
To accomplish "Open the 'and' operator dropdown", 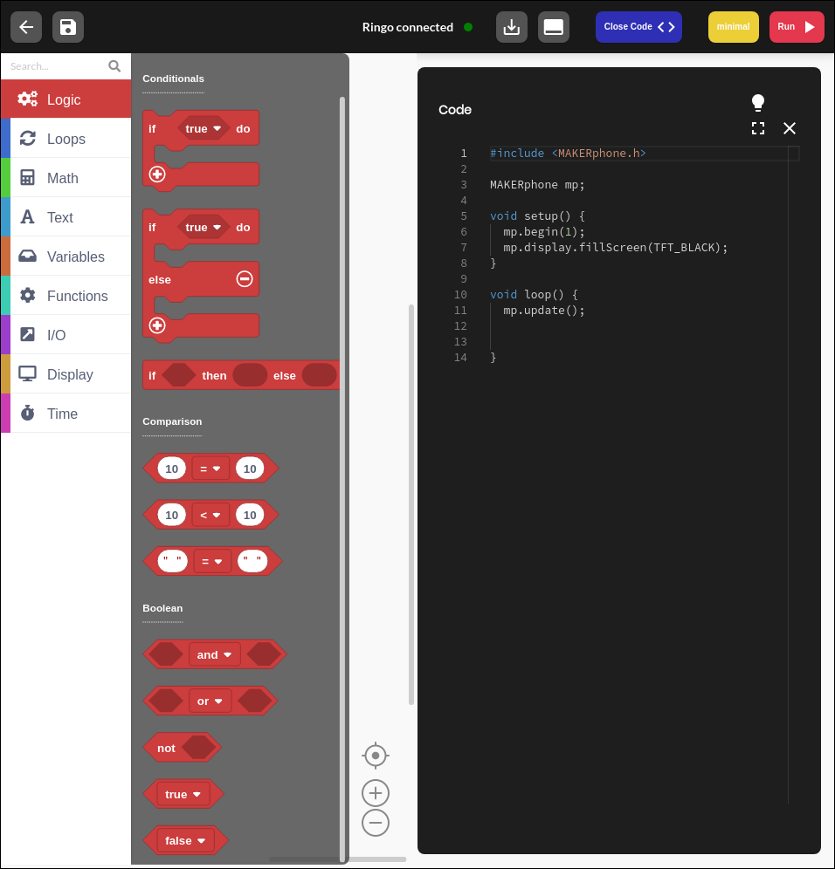I will pyautogui.click(x=214, y=654).
